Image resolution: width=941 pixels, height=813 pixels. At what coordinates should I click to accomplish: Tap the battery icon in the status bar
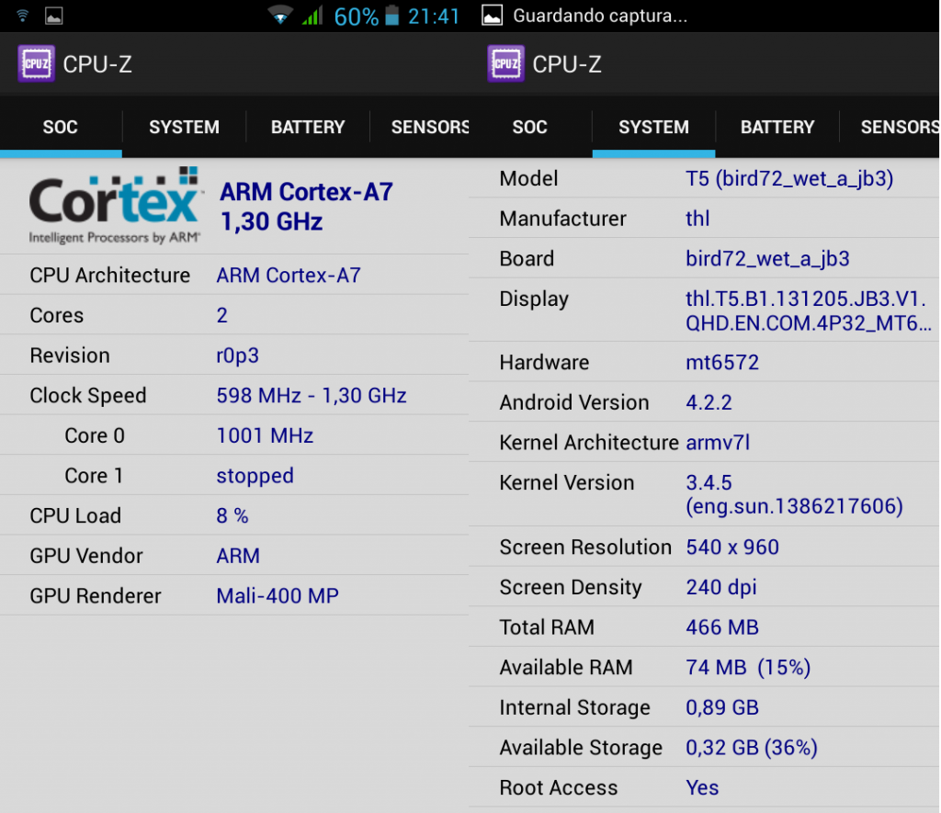click(x=393, y=16)
